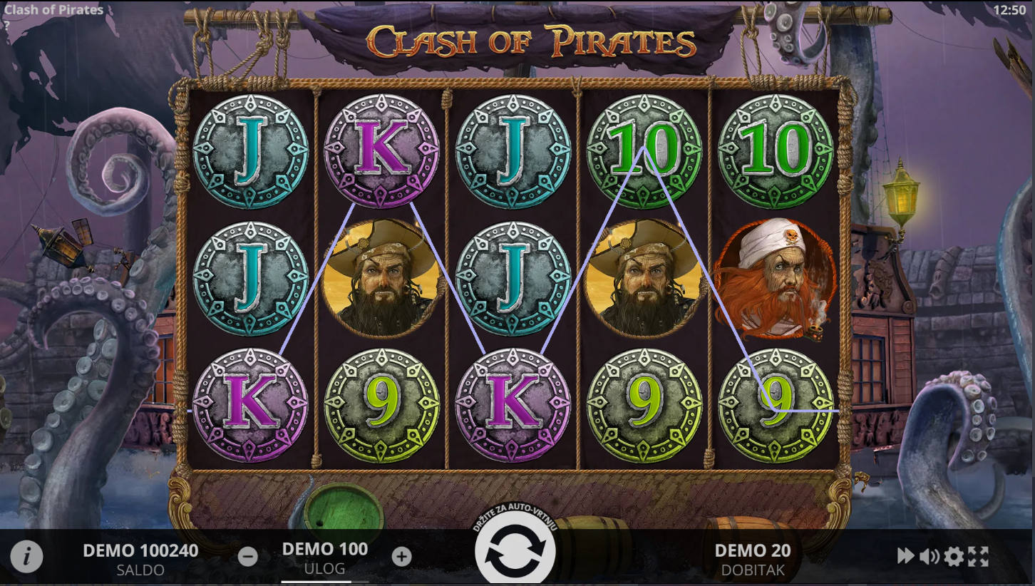Click the question mark help icon
The image size is (1035, 586).
tap(6, 25)
